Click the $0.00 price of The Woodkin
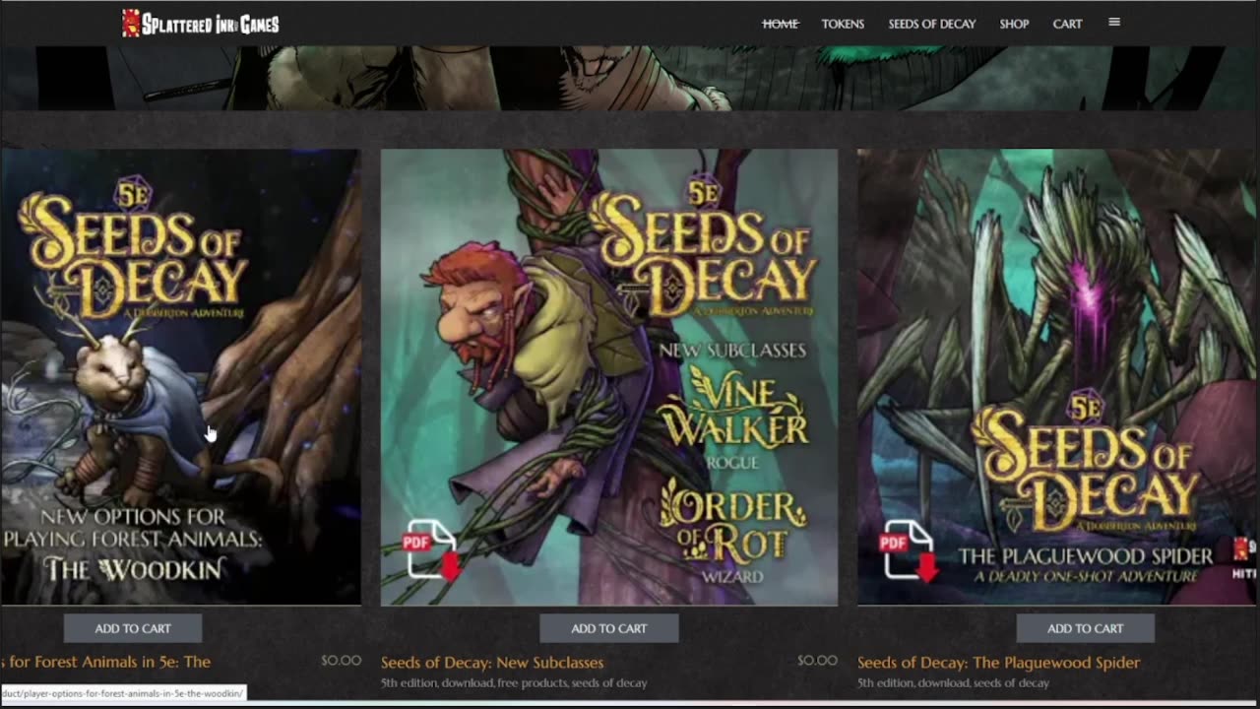 pos(341,661)
